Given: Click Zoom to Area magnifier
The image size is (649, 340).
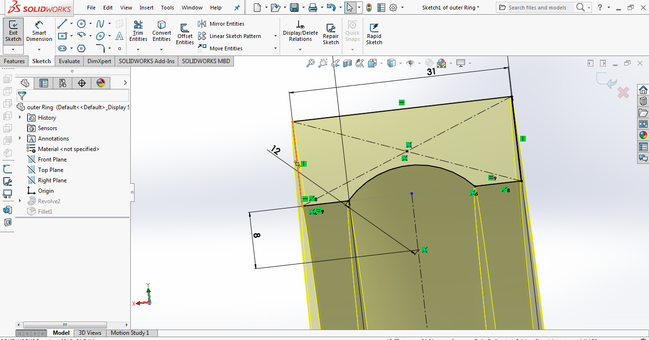Looking at the screenshot, I should [323, 63].
